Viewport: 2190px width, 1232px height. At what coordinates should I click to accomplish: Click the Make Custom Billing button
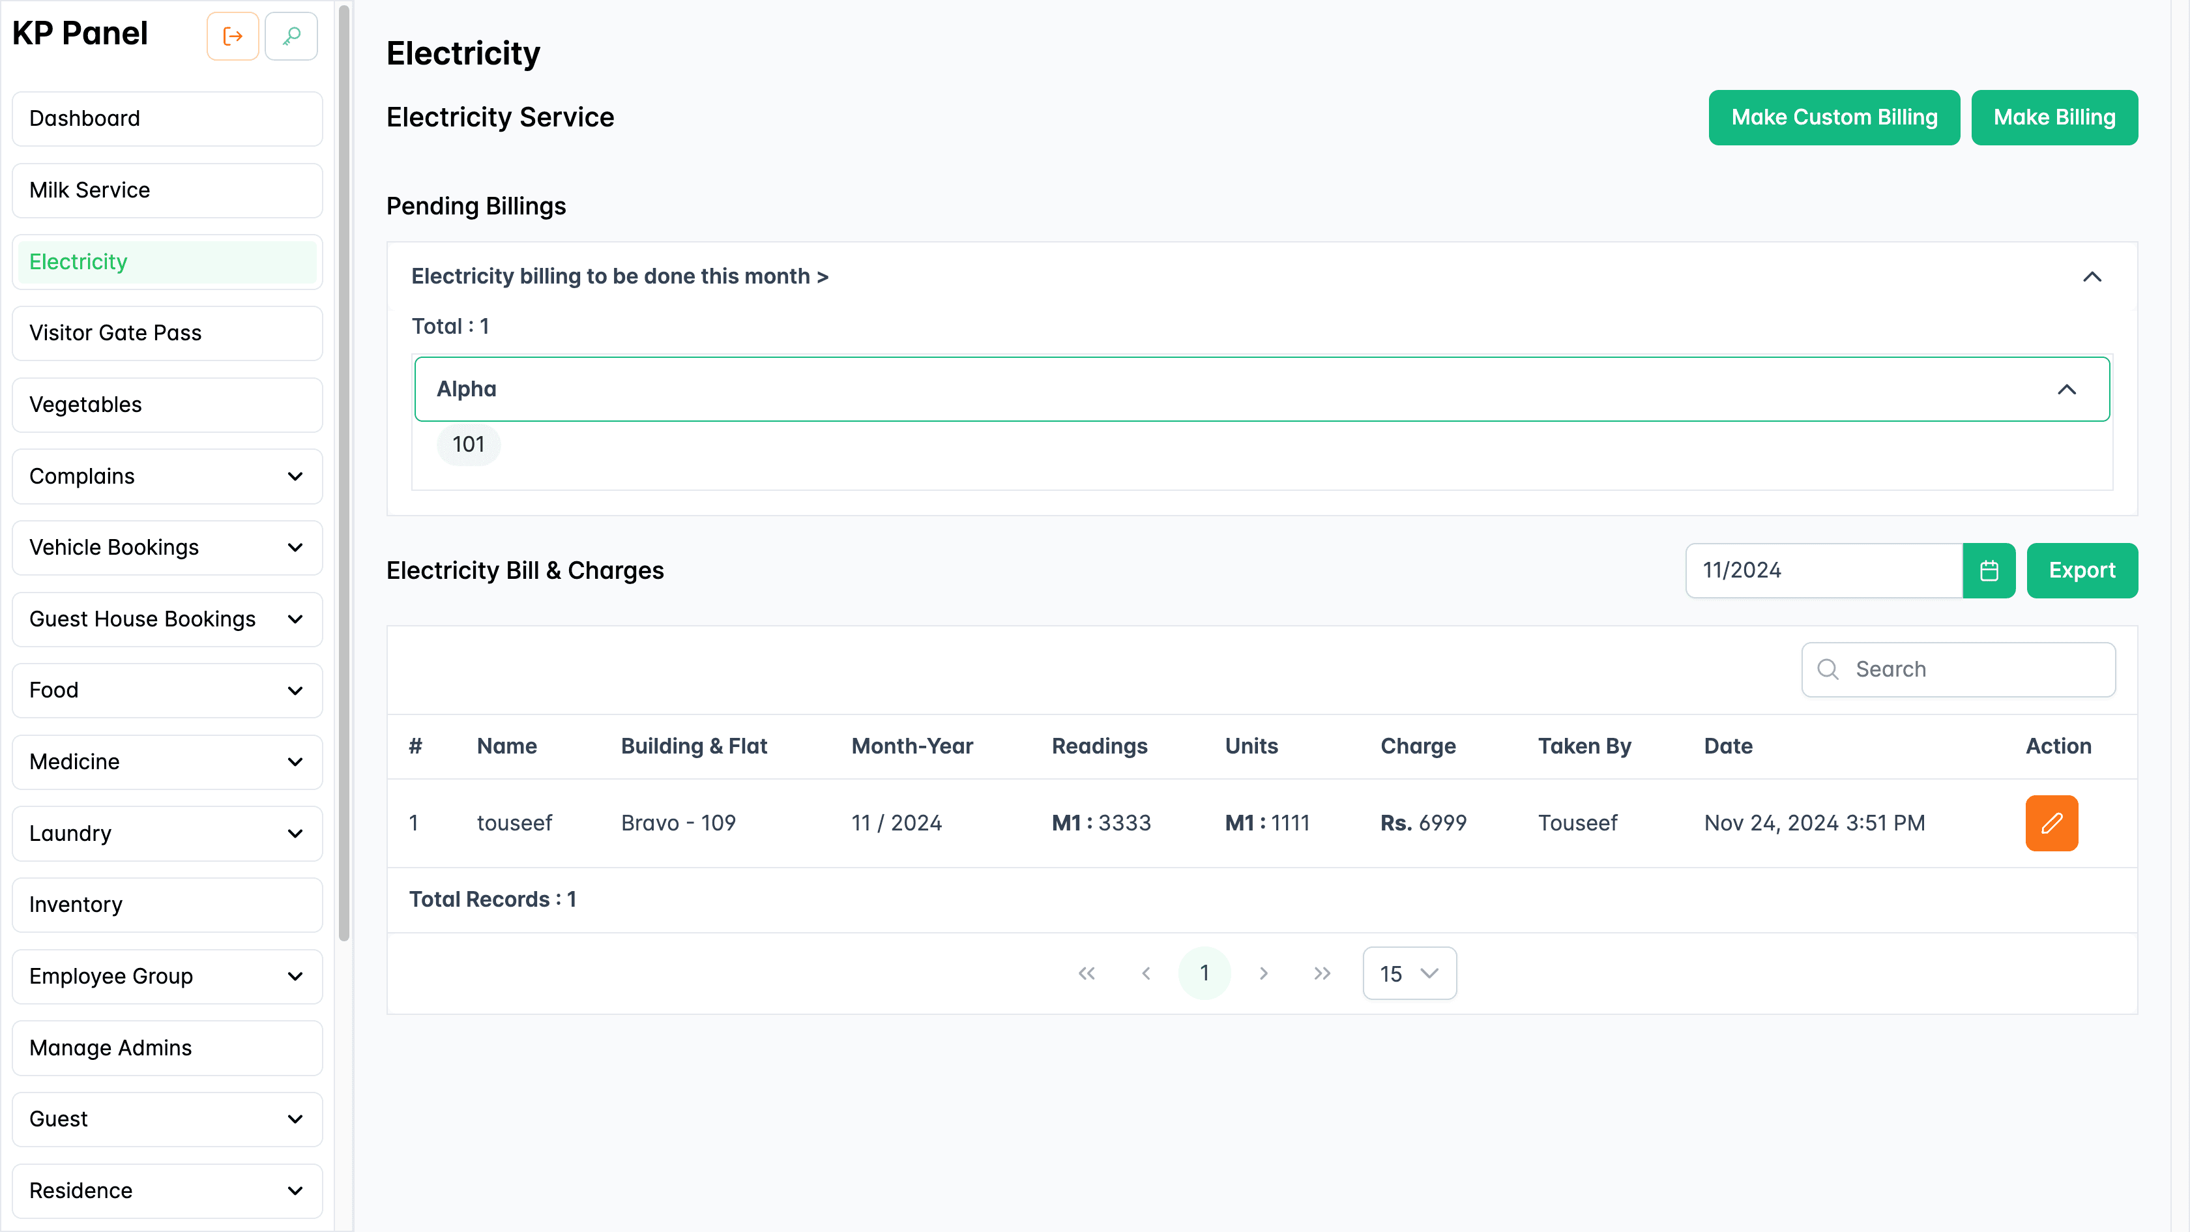(1833, 117)
